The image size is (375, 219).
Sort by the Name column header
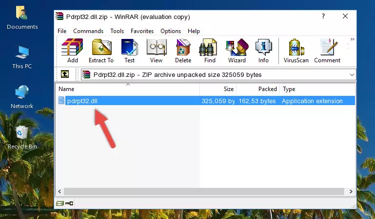pyautogui.click(x=128, y=89)
